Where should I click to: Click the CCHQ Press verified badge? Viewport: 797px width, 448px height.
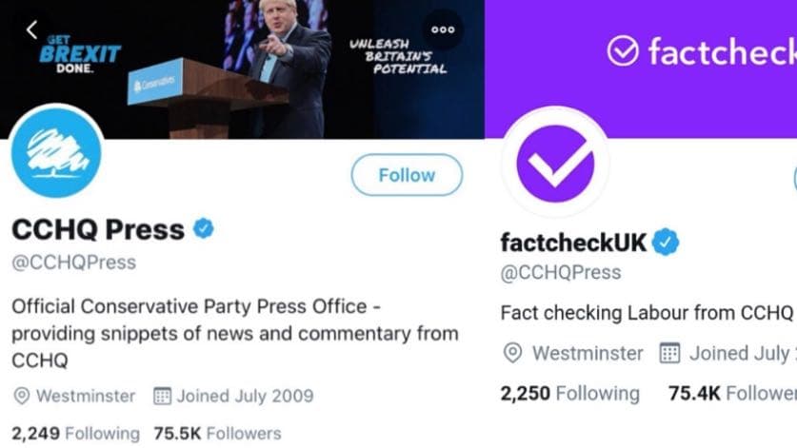point(203,228)
